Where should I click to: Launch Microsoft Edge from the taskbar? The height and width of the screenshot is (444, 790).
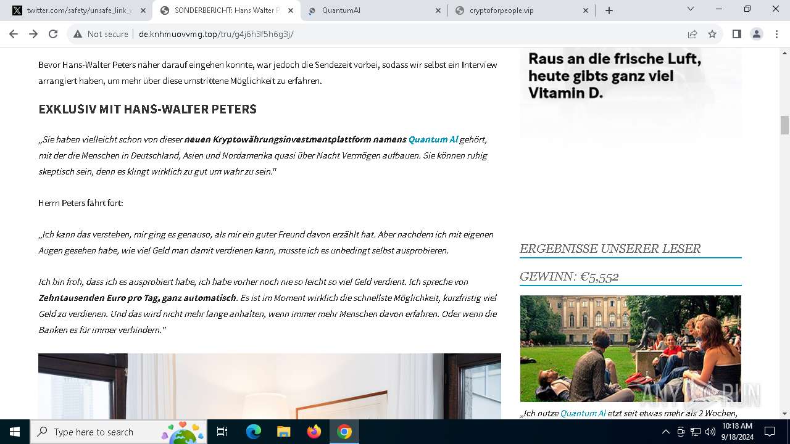(x=254, y=432)
